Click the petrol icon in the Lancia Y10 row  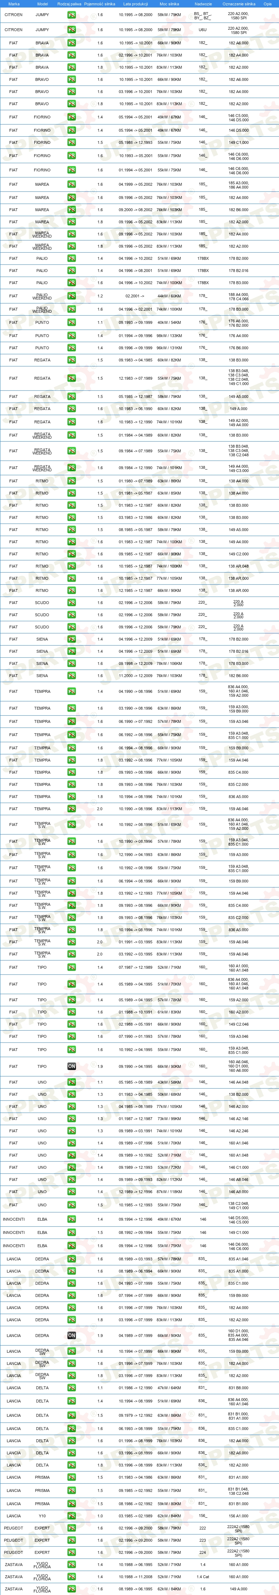(x=72, y=1516)
